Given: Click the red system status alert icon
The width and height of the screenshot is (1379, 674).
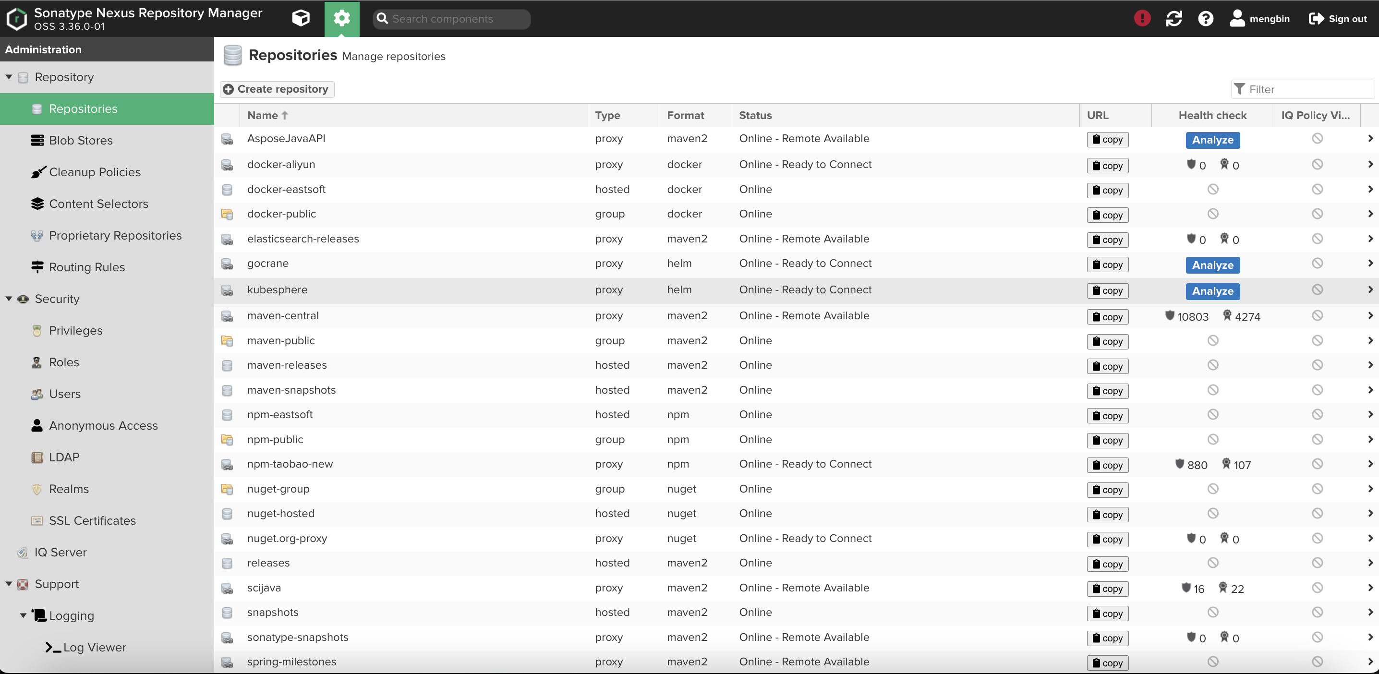Looking at the screenshot, I should 1142,19.
